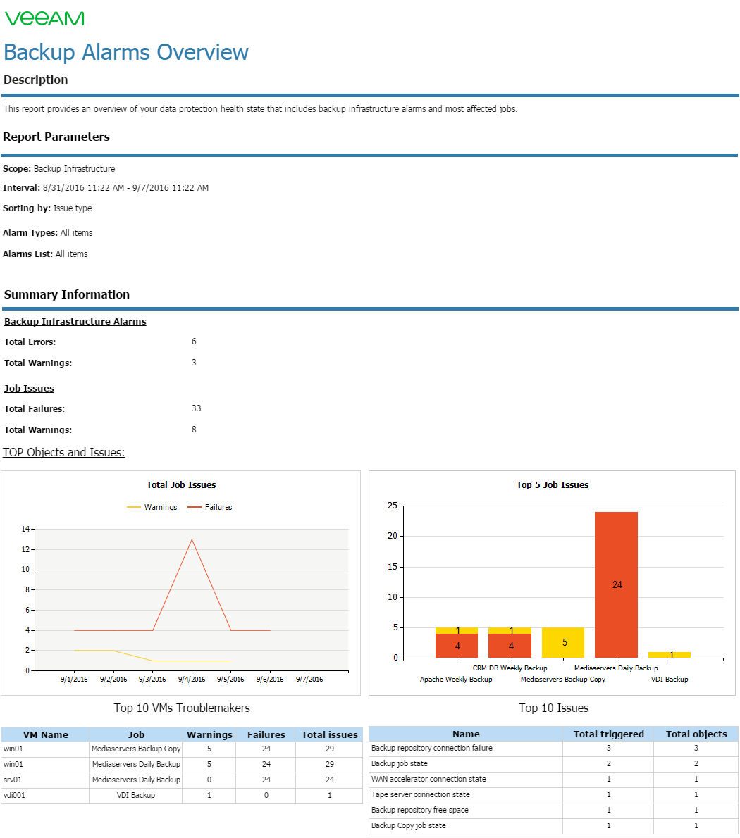Click the VM Name column header
Image resolution: width=740 pixels, height=838 pixels.
click(45, 735)
